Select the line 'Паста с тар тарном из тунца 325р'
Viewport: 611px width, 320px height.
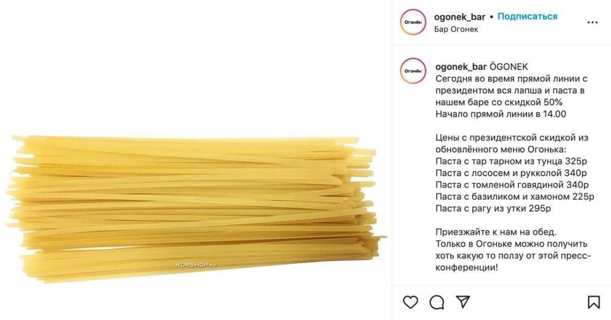(512, 161)
